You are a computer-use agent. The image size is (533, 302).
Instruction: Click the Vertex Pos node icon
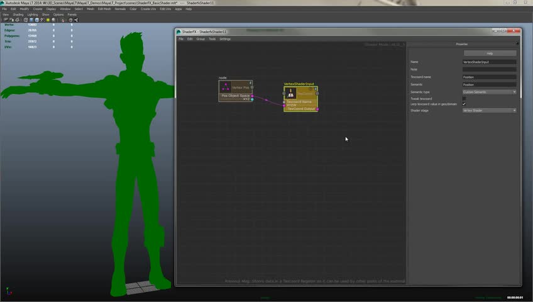point(225,87)
